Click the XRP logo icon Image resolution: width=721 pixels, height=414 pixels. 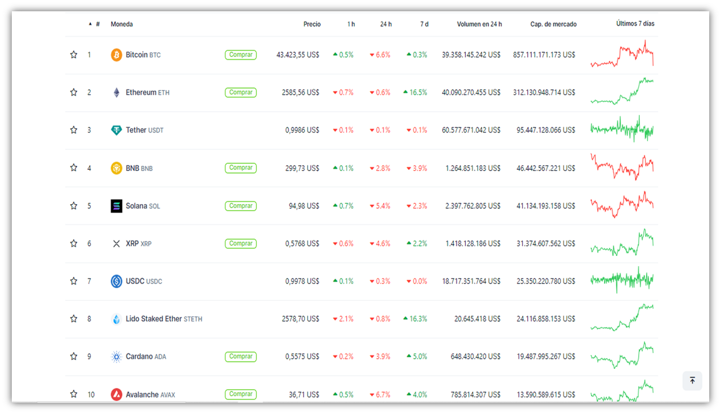[x=116, y=244]
